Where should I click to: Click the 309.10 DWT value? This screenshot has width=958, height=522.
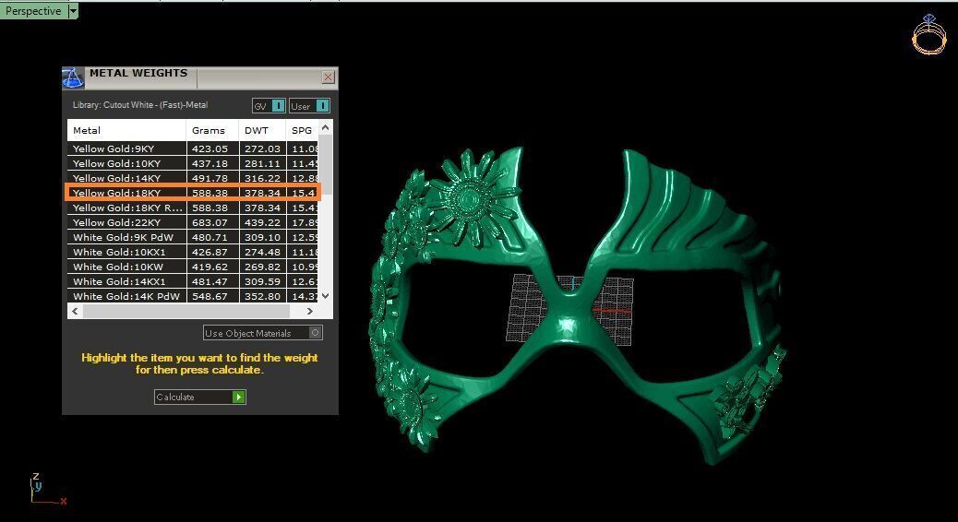(x=262, y=237)
